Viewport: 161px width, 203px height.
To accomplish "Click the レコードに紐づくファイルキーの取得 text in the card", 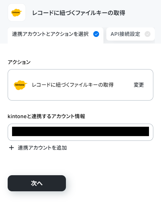I will (x=73, y=85).
